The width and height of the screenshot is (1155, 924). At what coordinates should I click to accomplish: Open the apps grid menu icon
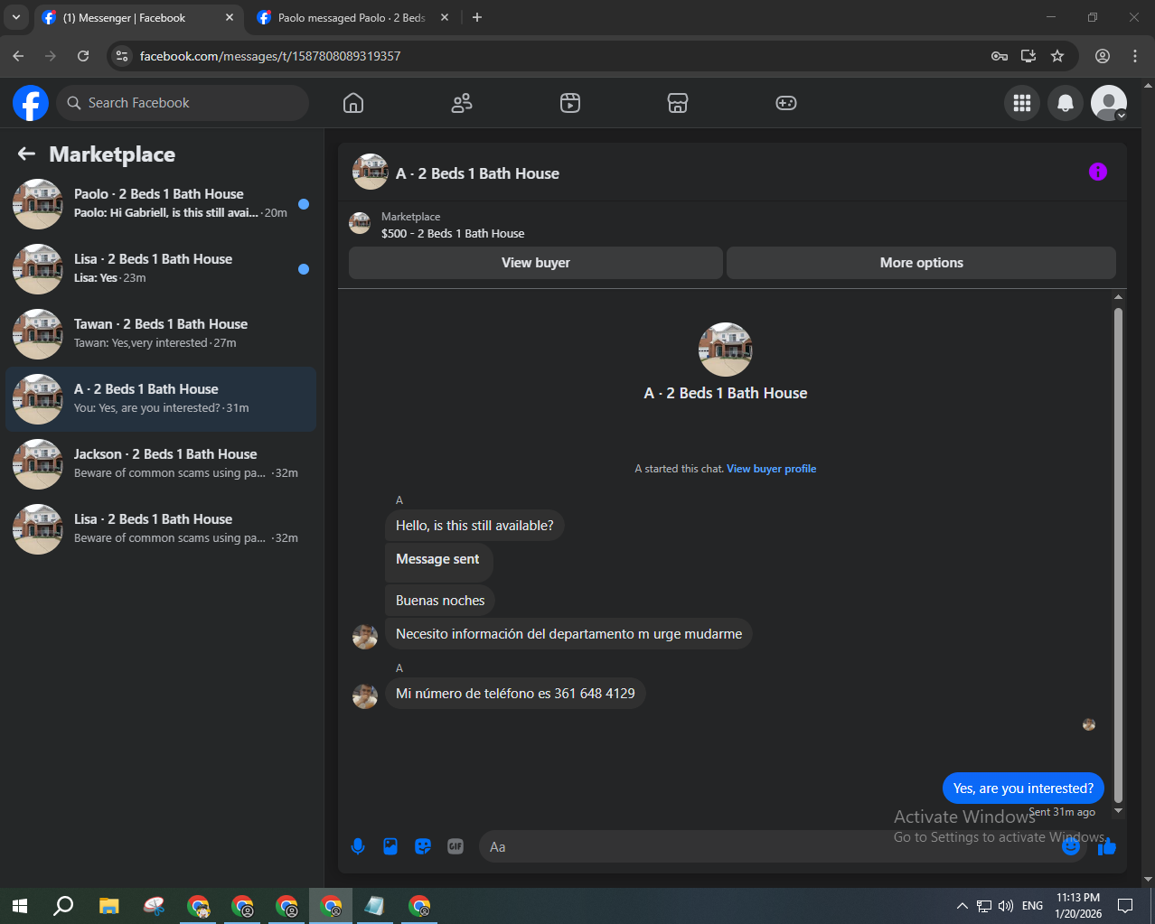pyautogui.click(x=1022, y=103)
